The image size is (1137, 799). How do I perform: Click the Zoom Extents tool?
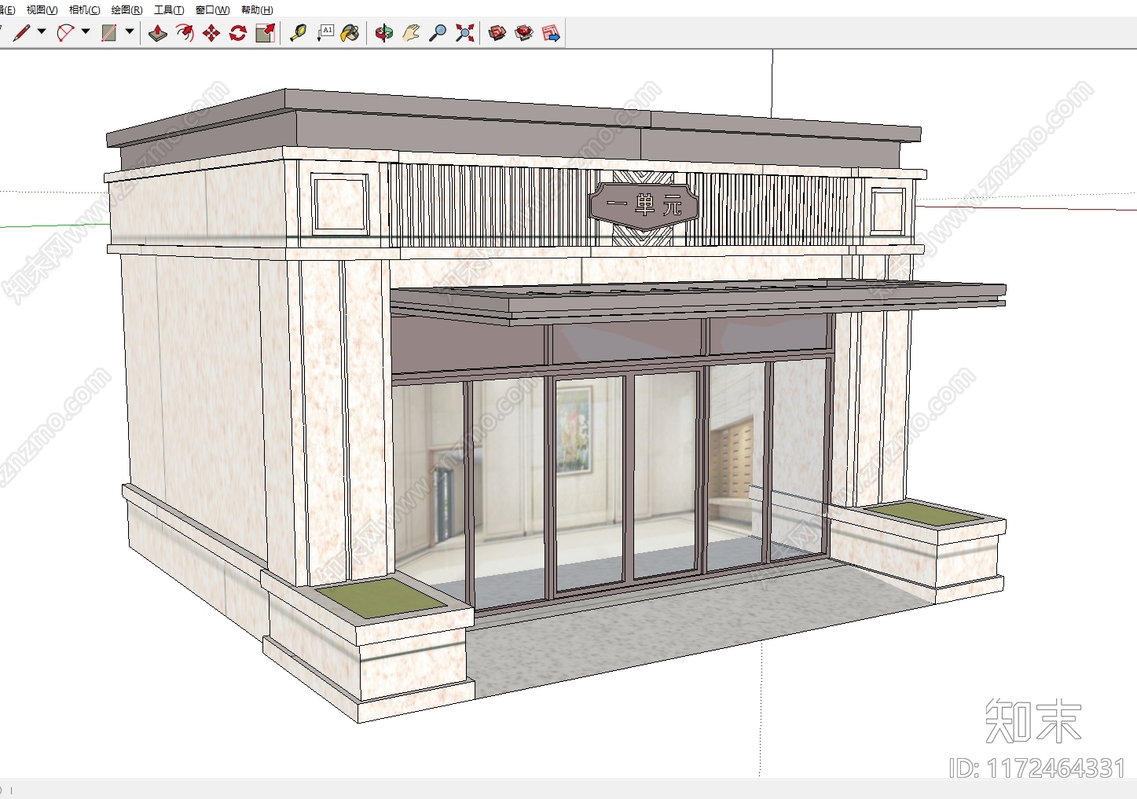[465, 33]
